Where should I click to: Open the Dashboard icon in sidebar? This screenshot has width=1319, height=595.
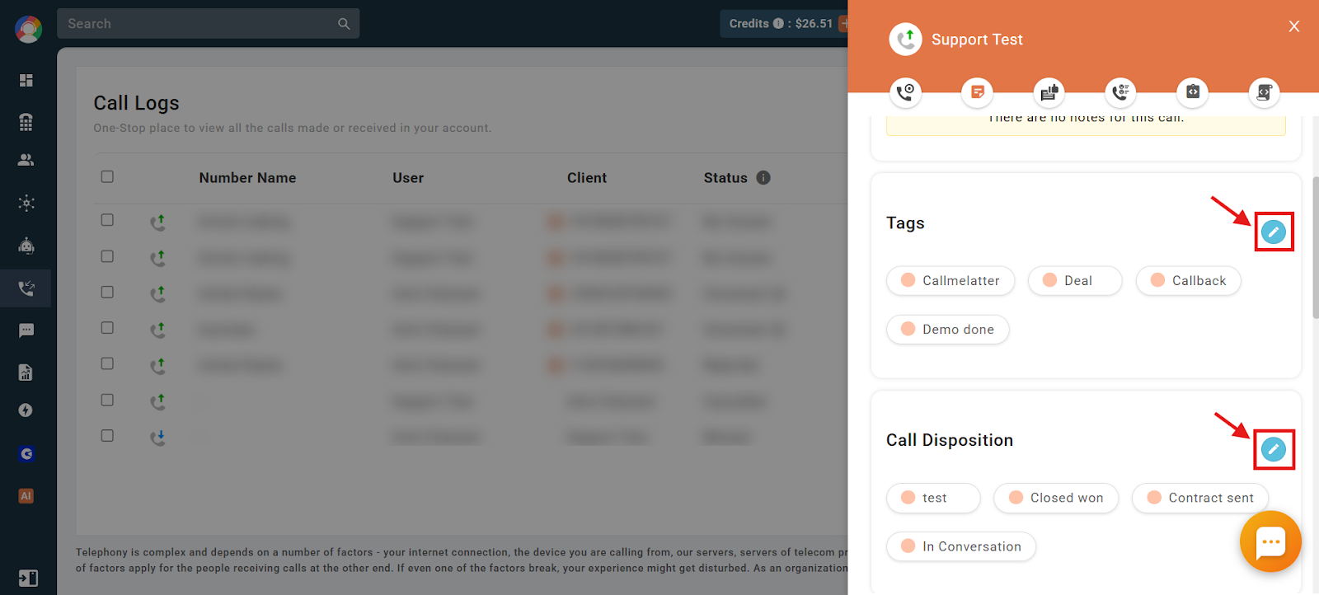tap(26, 80)
